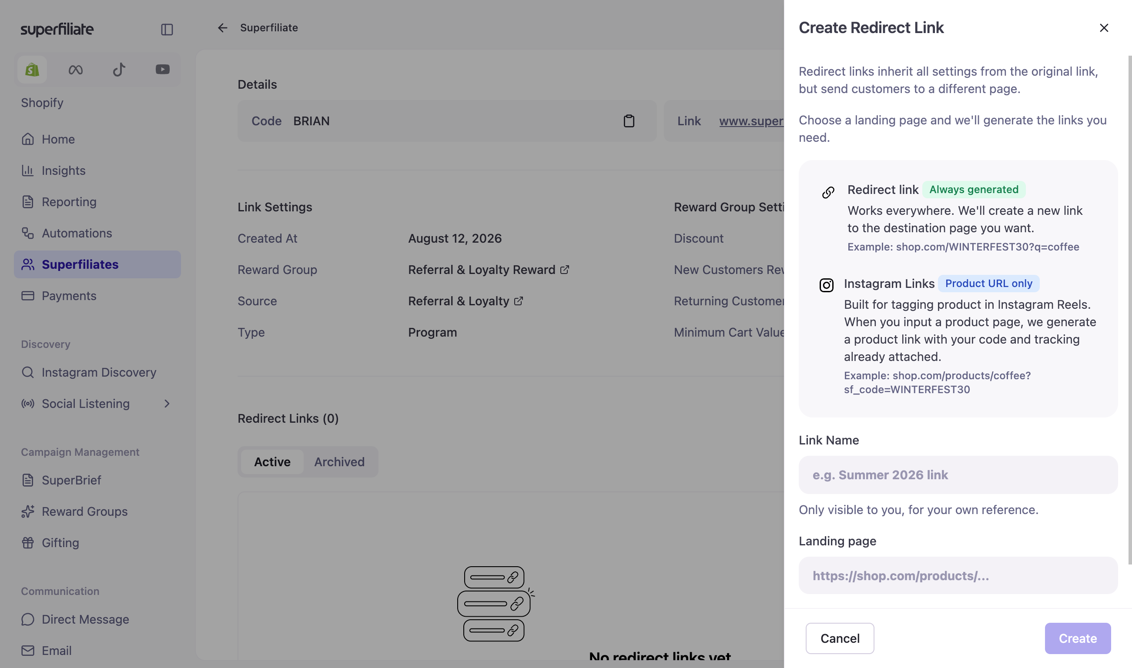Screen dimensions: 1132x668
Task: Click the Home house icon
Action: [x=28, y=139]
